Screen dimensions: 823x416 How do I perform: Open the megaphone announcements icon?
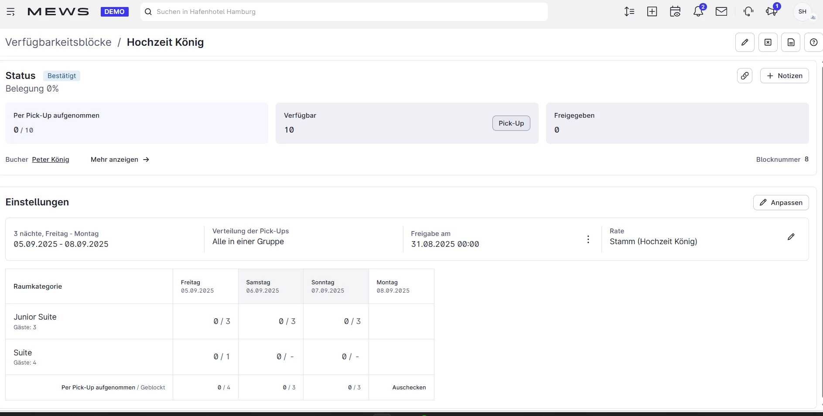(772, 12)
